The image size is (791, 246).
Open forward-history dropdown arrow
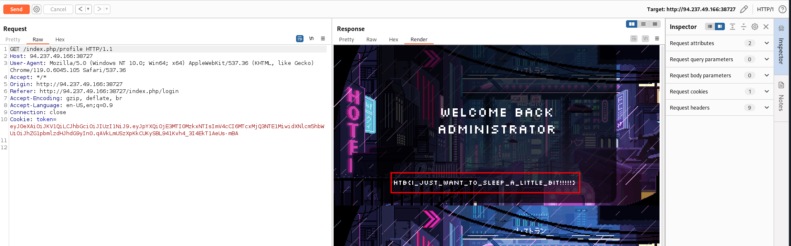[x=107, y=9]
